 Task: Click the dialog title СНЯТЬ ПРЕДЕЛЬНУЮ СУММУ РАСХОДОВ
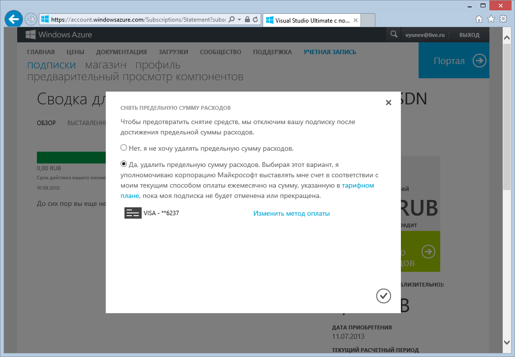tap(176, 108)
